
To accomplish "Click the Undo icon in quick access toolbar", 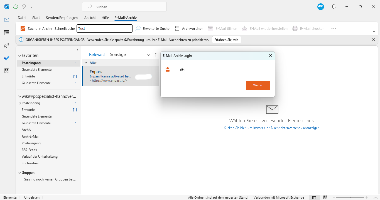I will coord(24,6).
